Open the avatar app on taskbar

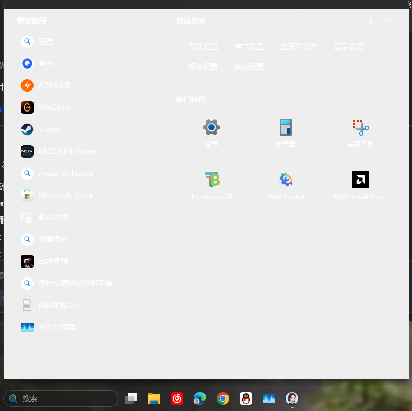click(292, 398)
